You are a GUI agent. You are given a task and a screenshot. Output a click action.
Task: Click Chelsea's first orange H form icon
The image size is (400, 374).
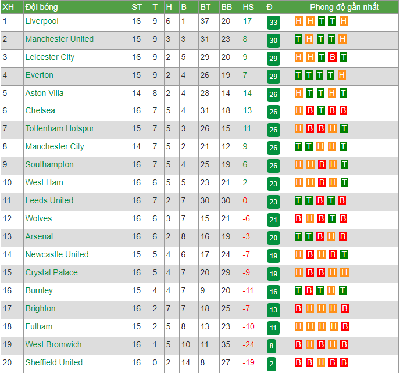click(x=298, y=110)
